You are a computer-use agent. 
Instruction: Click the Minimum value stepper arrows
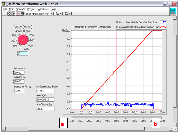click(x=14, y=73)
